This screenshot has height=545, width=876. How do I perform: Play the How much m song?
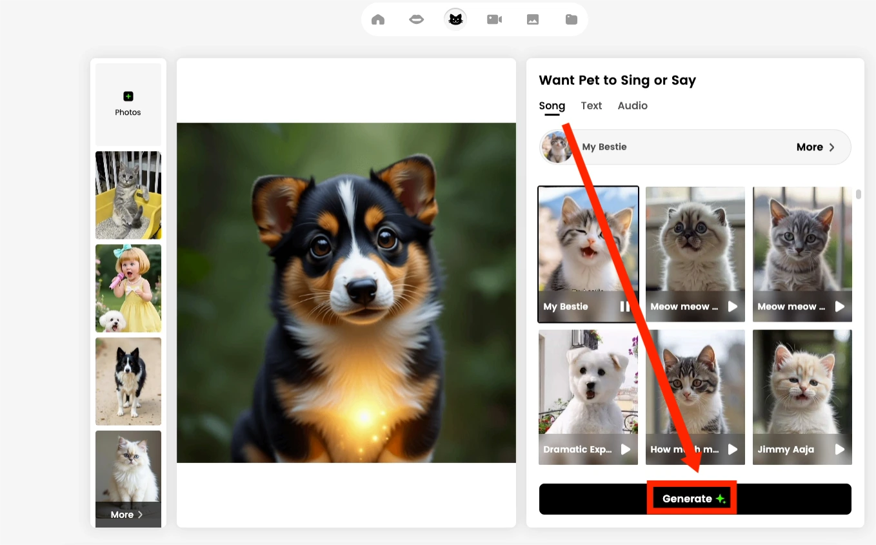pyautogui.click(x=732, y=449)
